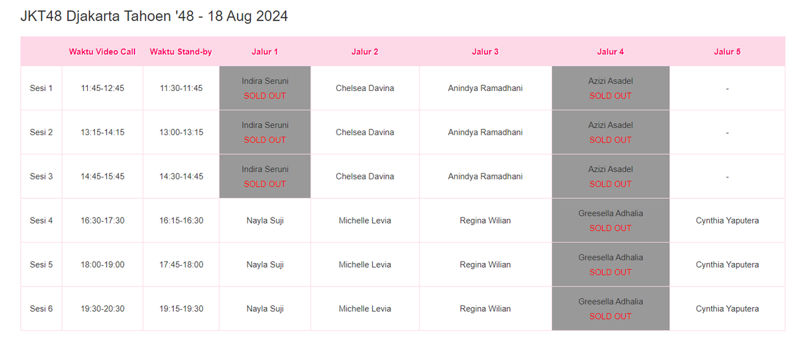Select Chelsea Davina in Sesi 1
This screenshot has height=338, width=803.
pyautogui.click(x=365, y=88)
